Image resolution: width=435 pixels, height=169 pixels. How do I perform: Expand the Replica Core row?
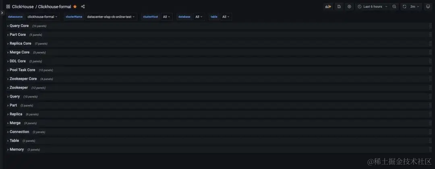(x=20, y=43)
